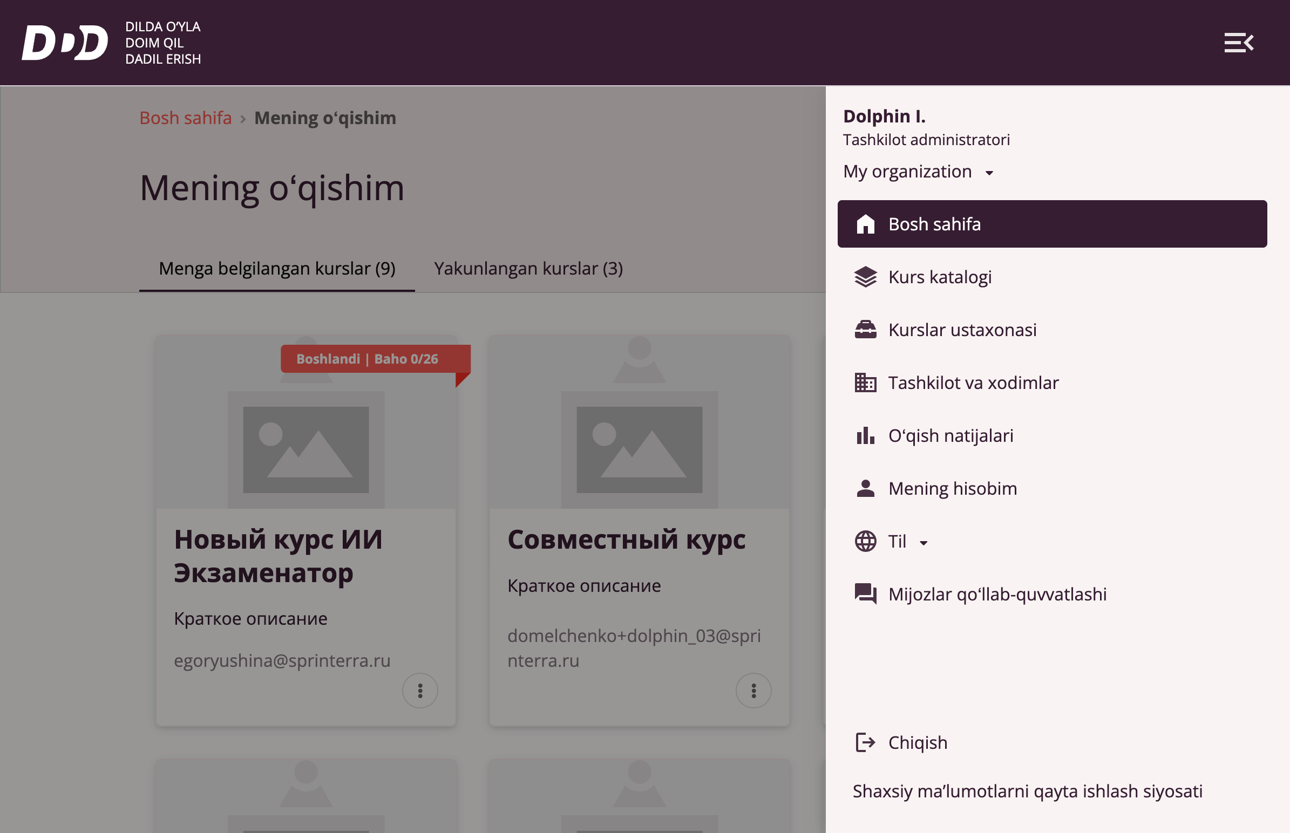This screenshot has width=1290, height=833.
Task: Open Tashkilot va xodimlar menu item
Action: (1052, 383)
